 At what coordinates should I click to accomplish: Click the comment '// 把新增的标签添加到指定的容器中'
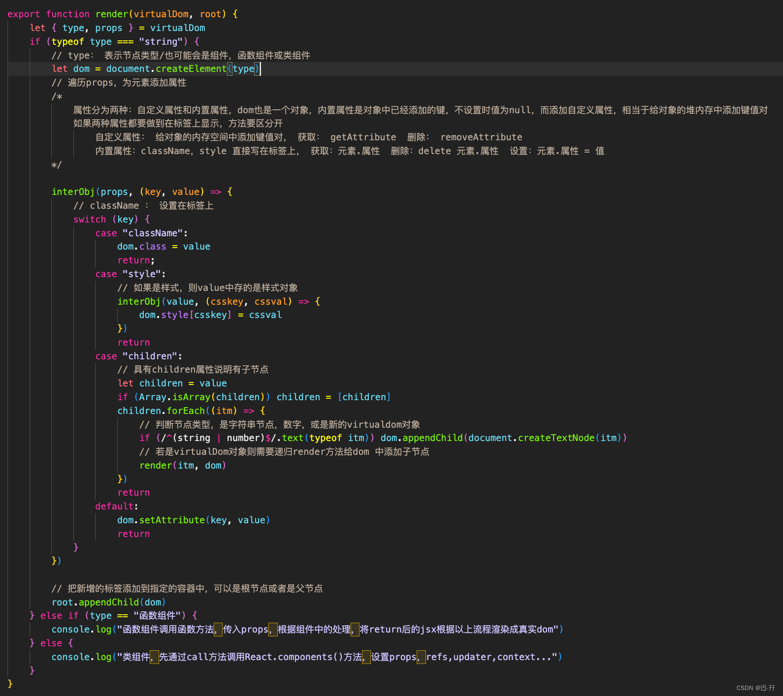pyautogui.click(x=187, y=589)
